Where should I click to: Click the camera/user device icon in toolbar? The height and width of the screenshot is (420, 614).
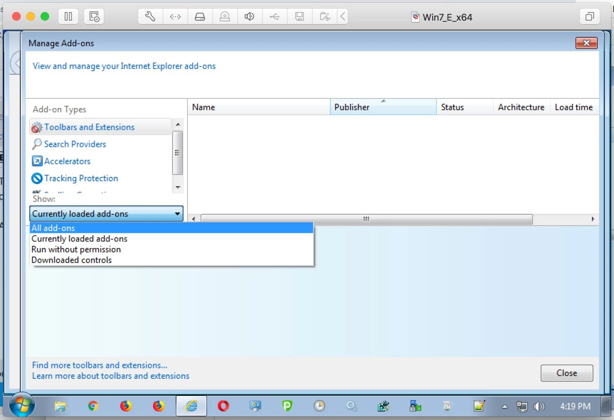click(x=225, y=16)
